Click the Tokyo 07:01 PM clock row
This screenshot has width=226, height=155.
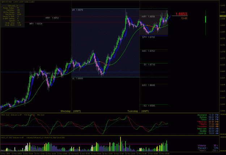coord(210,120)
